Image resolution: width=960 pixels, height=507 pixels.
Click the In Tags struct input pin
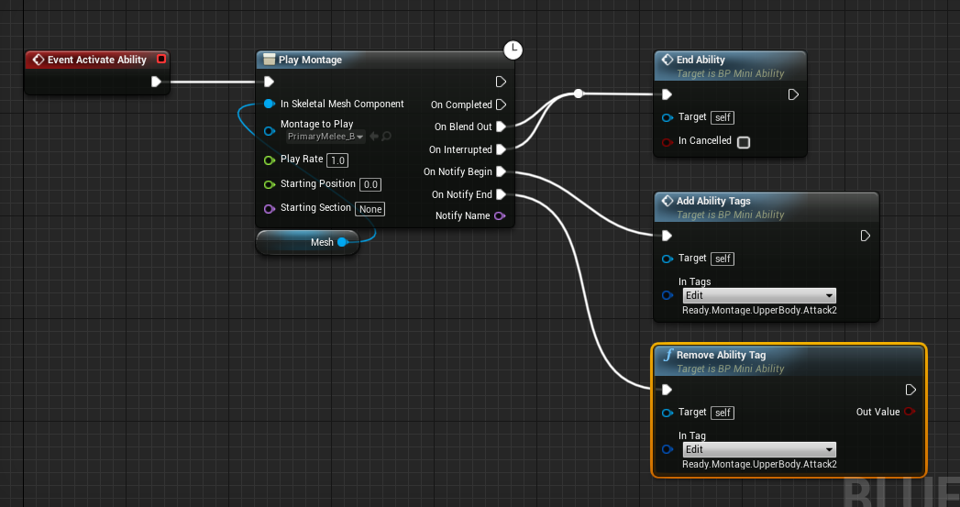pos(668,295)
